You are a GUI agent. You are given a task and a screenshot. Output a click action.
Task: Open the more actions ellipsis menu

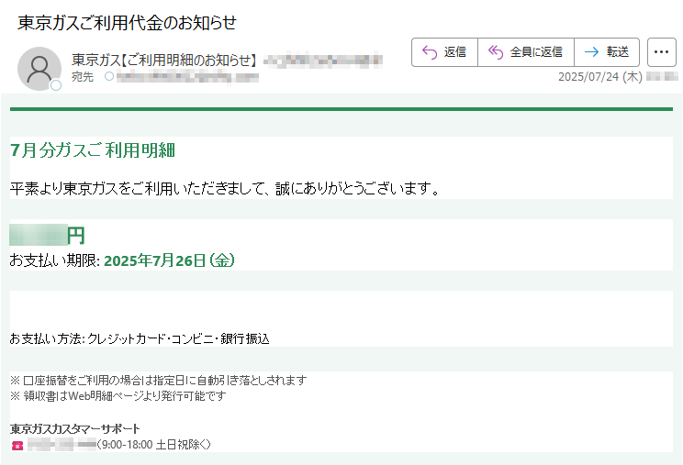tap(661, 52)
